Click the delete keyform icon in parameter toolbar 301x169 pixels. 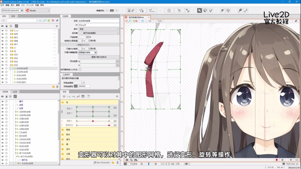point(78,96)
